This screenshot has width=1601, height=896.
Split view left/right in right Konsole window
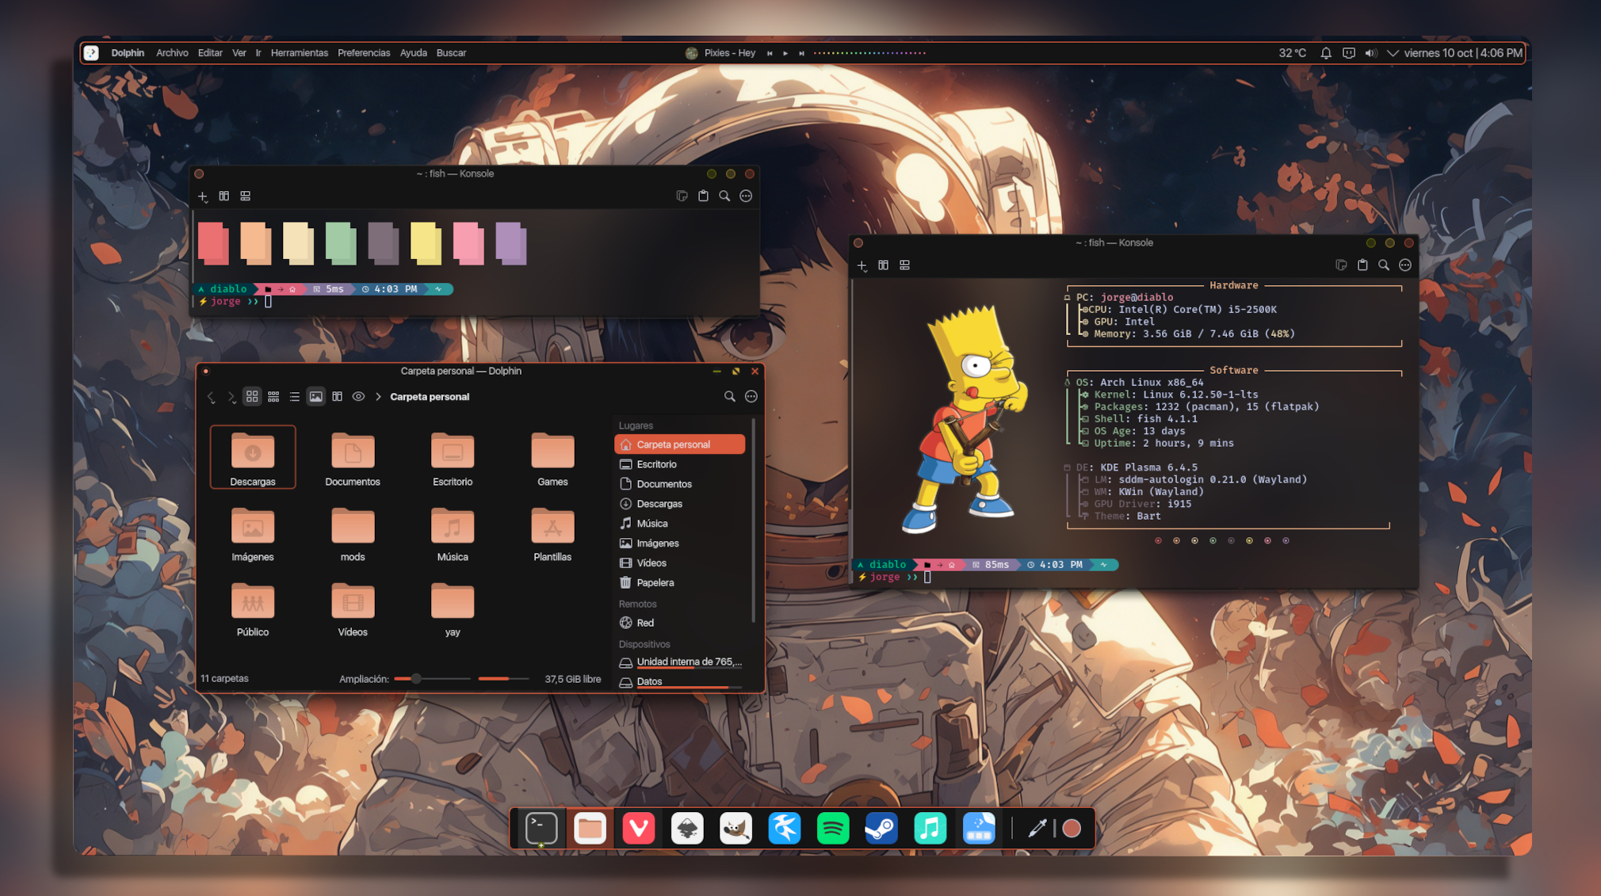884,265
